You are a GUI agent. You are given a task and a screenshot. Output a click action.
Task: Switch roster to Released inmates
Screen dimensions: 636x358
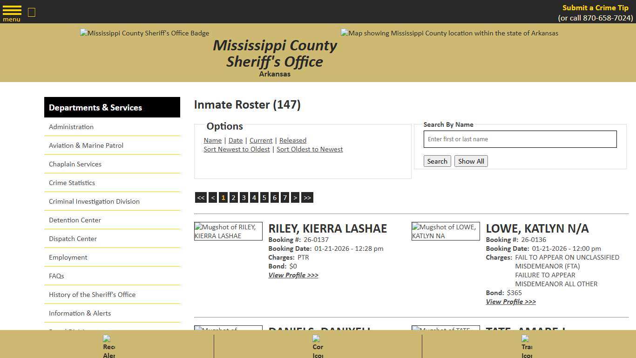(292, 140)
